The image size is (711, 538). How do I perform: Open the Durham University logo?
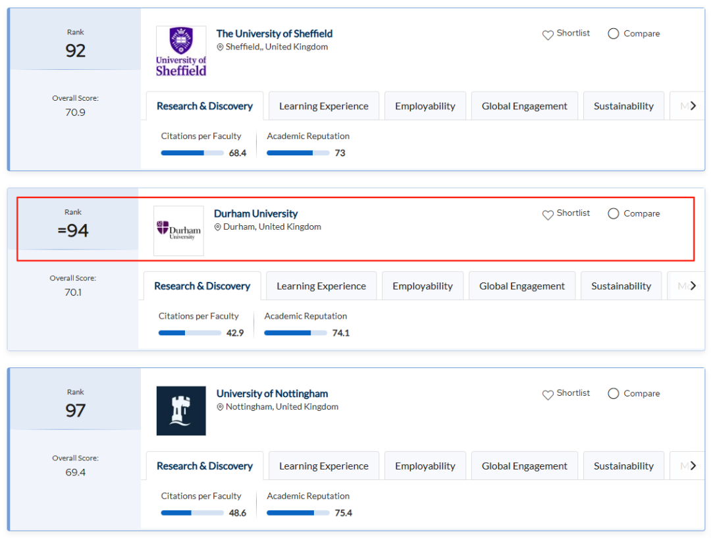tap(178, 231)
